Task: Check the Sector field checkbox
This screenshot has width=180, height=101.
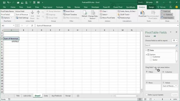Action: [151, 60]
